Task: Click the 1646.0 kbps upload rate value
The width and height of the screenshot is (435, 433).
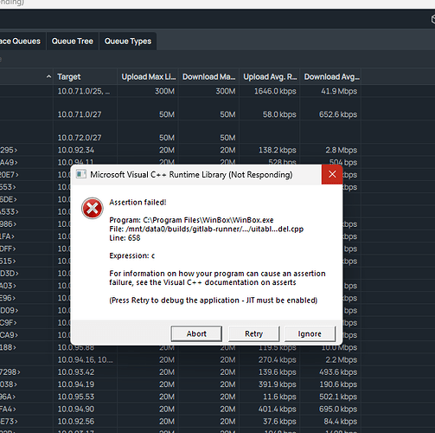Action: [275, 91]
